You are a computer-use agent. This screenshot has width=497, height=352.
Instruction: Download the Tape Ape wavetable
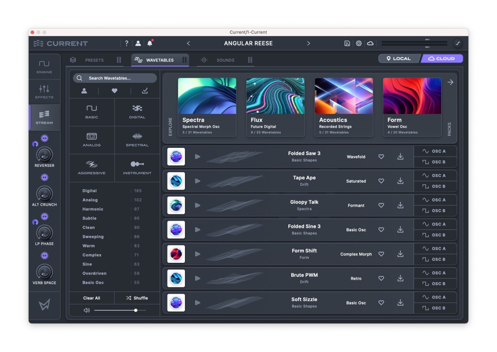pyautogui.click(x=400, y=181)
